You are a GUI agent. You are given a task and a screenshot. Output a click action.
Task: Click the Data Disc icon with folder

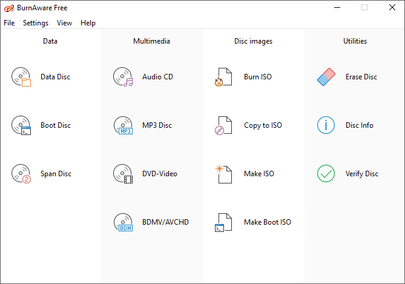[21, 77]
